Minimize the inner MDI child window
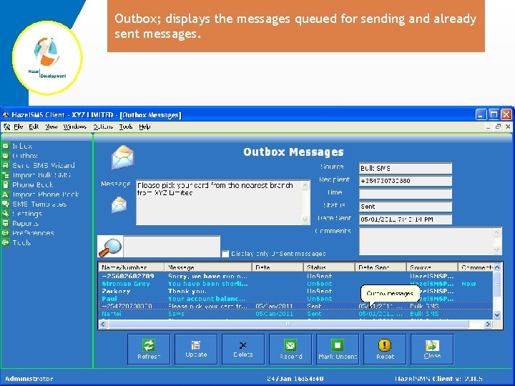The height and width of the screenshot is (386, 515). click(x=489, y=127)
